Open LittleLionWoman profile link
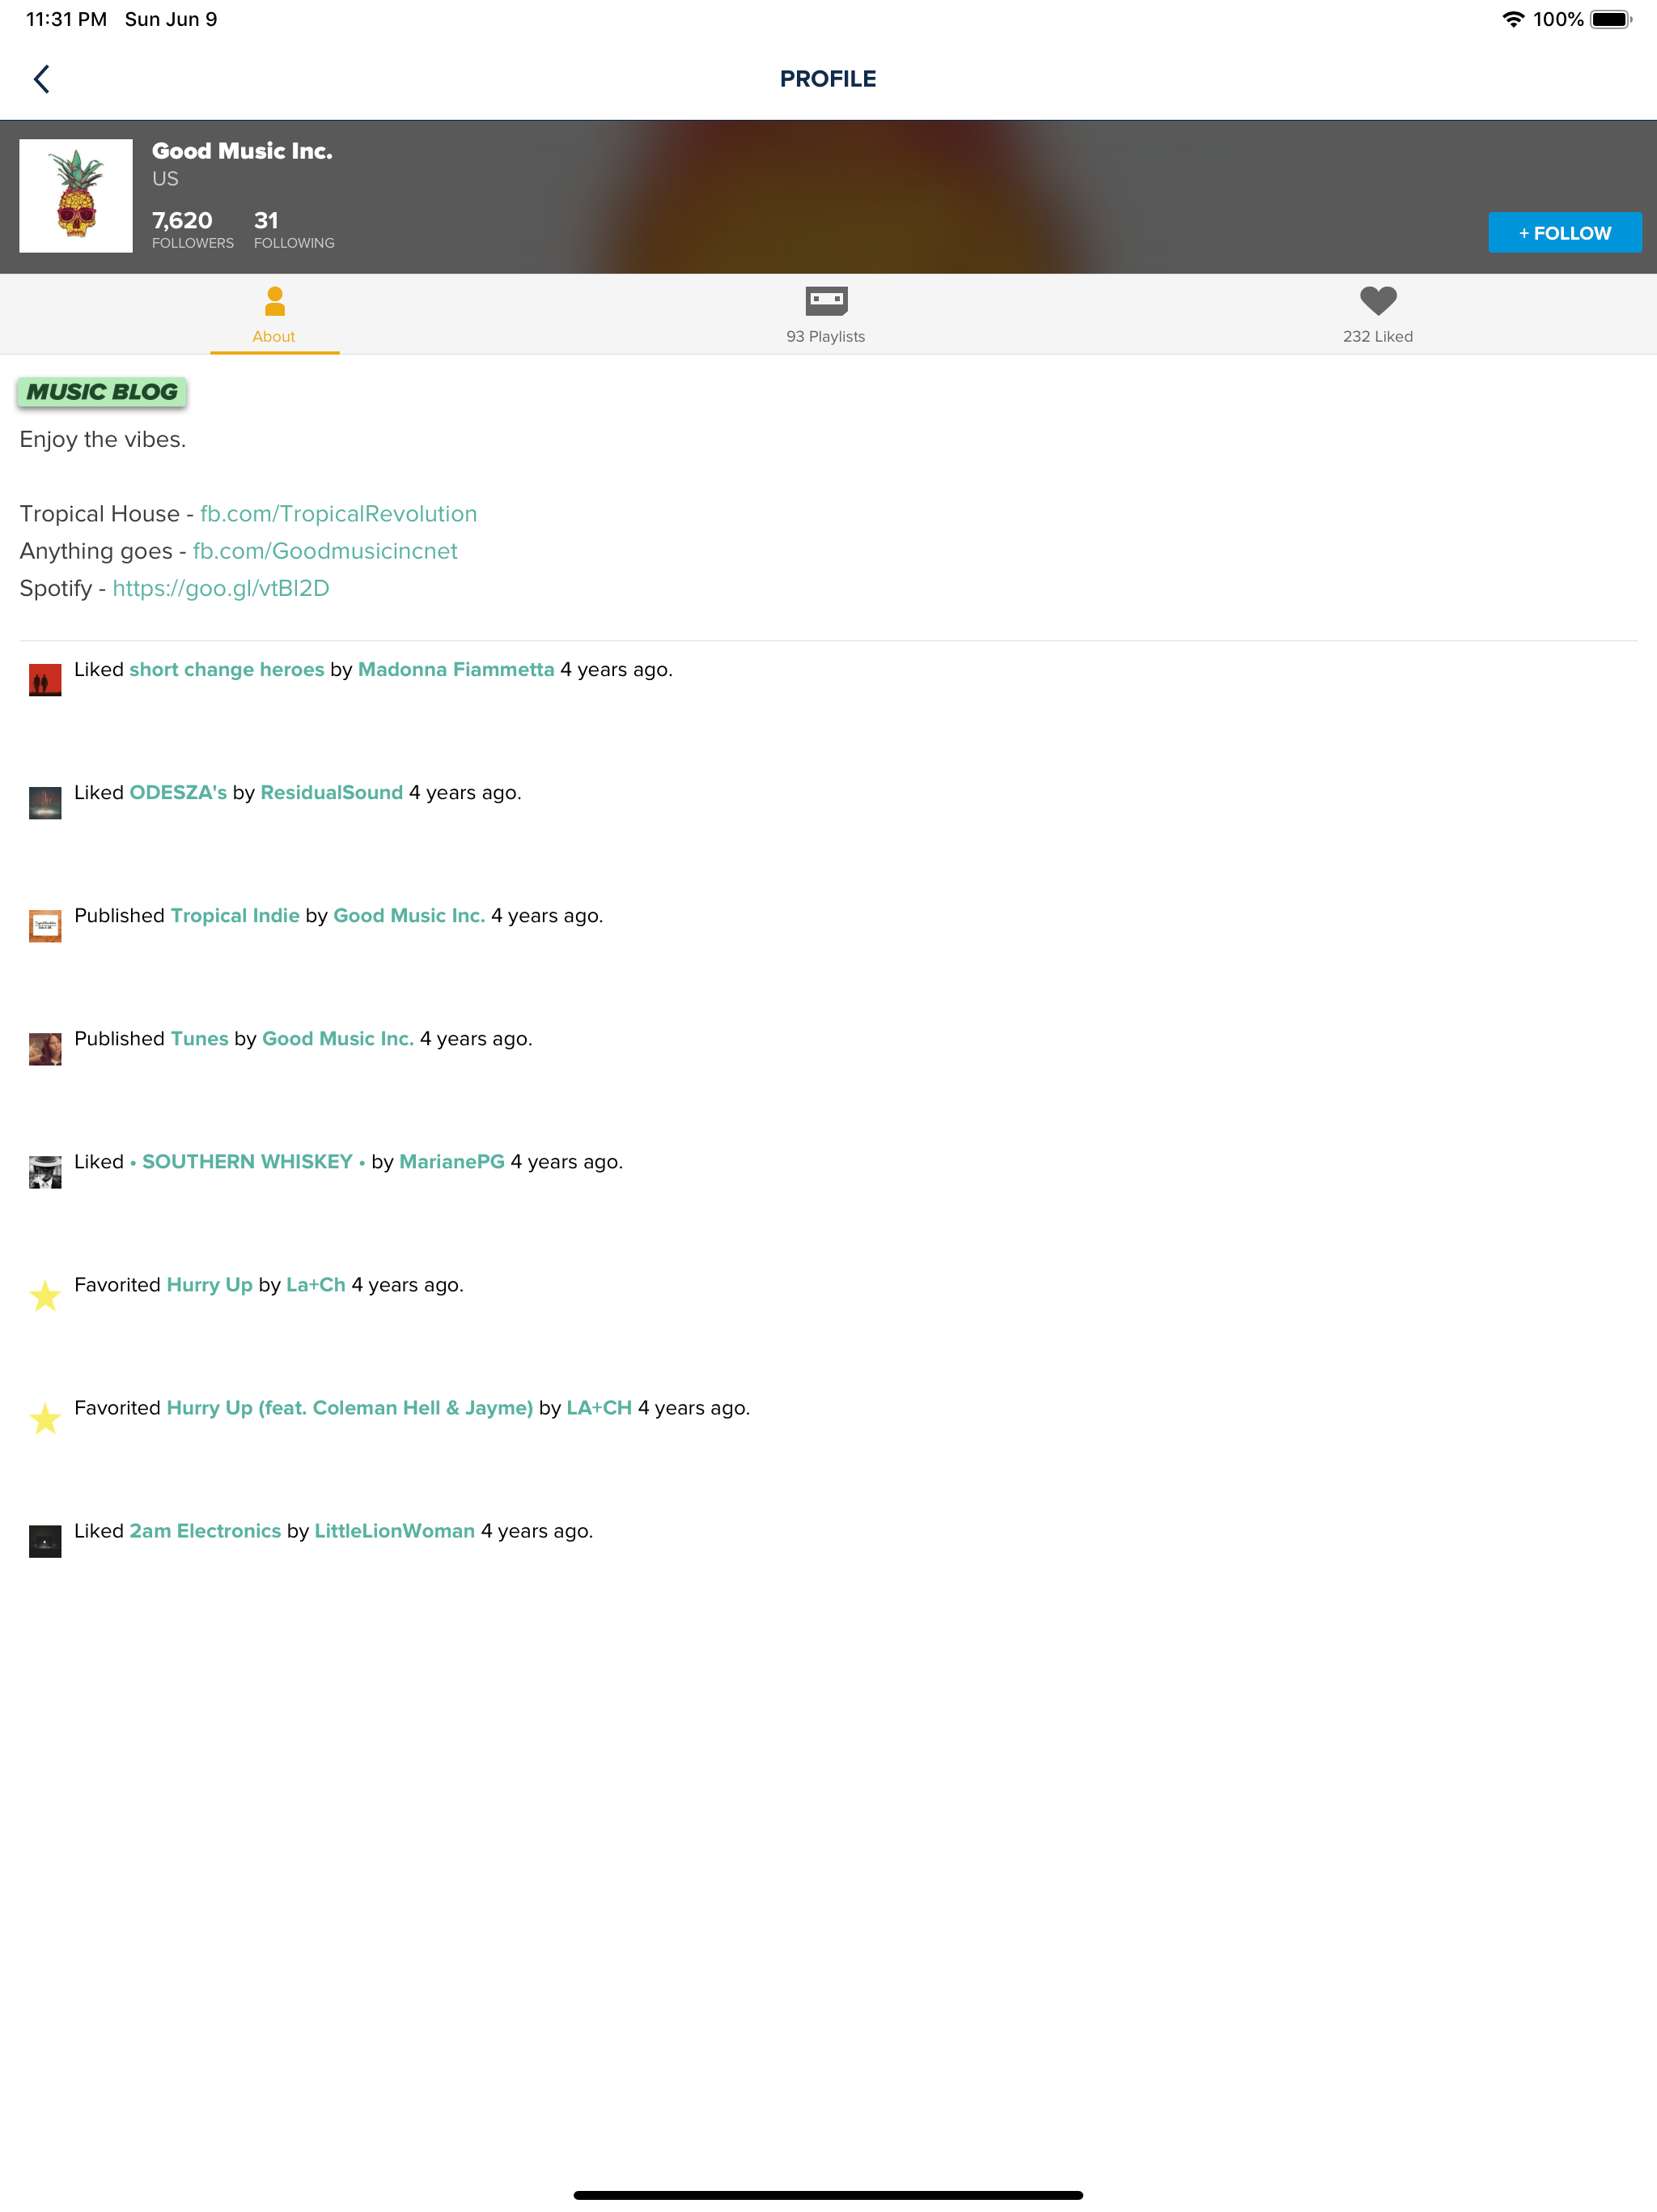This screenshot has width=1657, height=2212. coord(395,1530)
